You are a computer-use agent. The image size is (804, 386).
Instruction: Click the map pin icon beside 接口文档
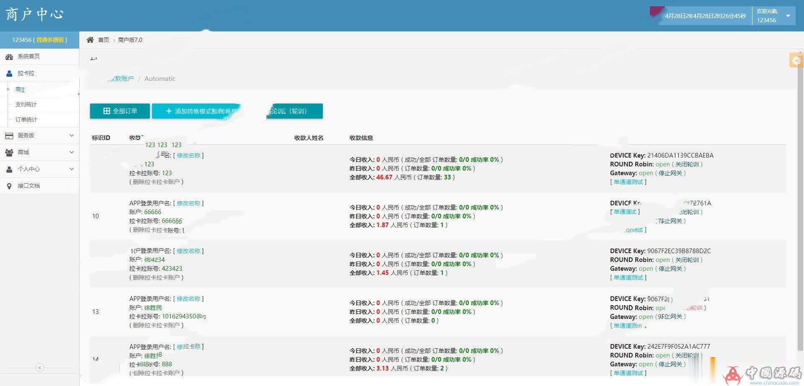[9, 186]
